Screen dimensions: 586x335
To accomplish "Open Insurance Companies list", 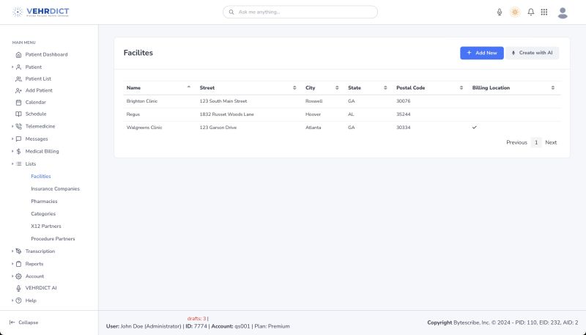I will tap(55, 188).
